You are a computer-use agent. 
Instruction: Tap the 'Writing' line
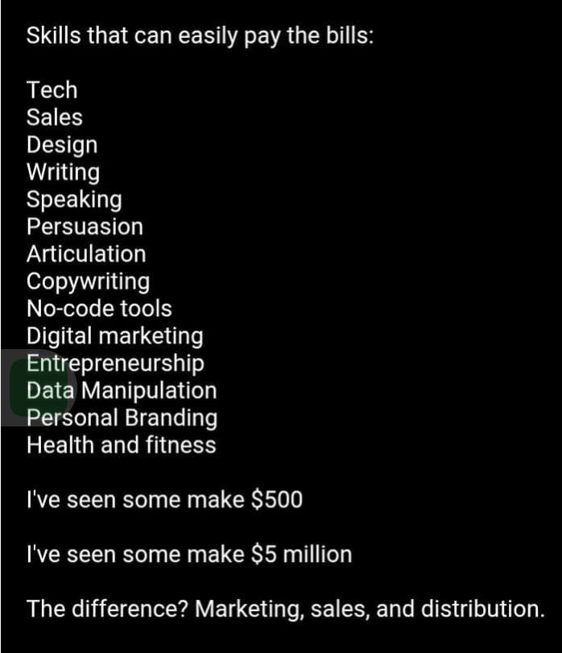pos(64,173)
